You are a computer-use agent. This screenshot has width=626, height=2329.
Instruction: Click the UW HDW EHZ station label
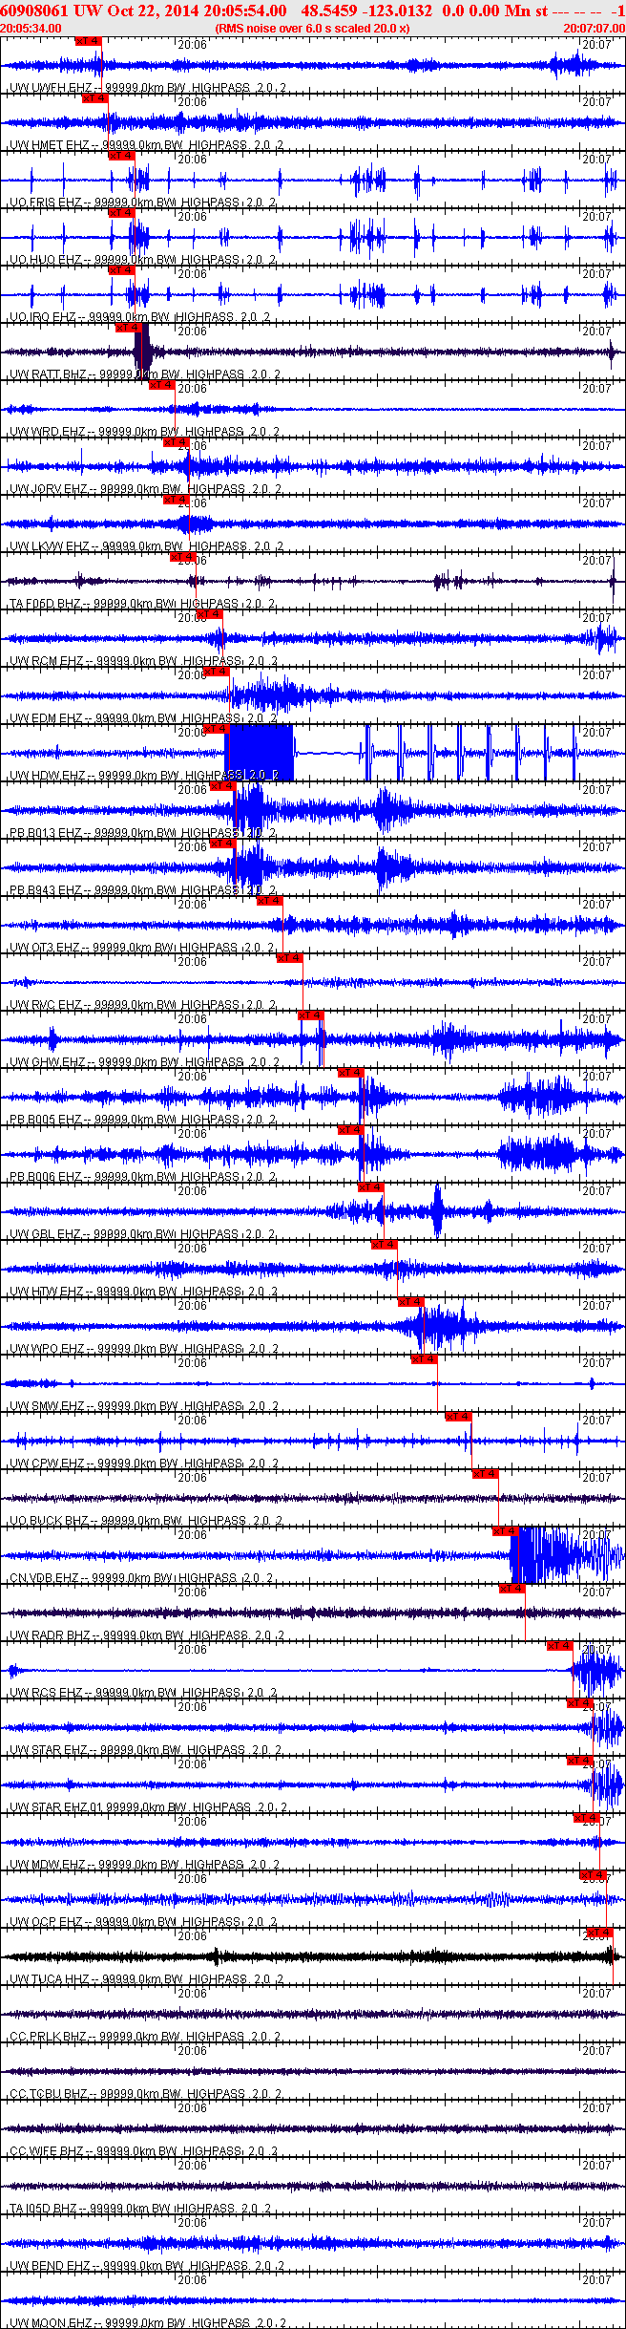point(48,776)
